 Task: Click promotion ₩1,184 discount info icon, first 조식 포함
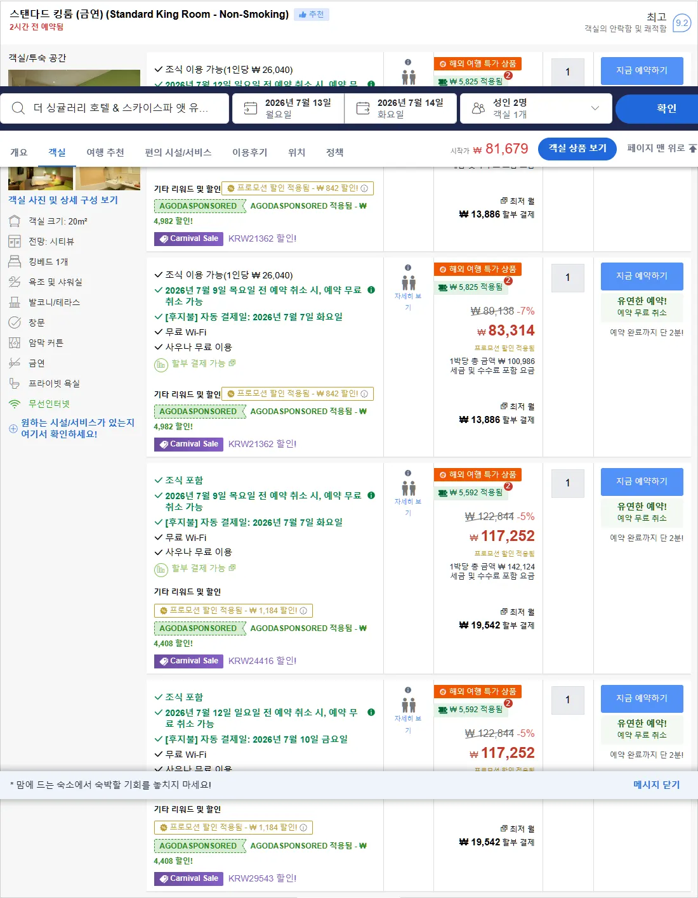303,611
